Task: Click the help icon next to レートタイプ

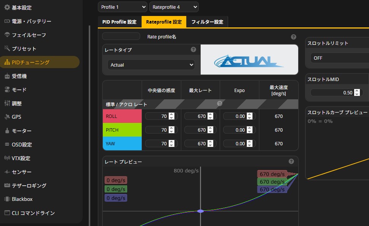Action: click(x=193, y=49)
